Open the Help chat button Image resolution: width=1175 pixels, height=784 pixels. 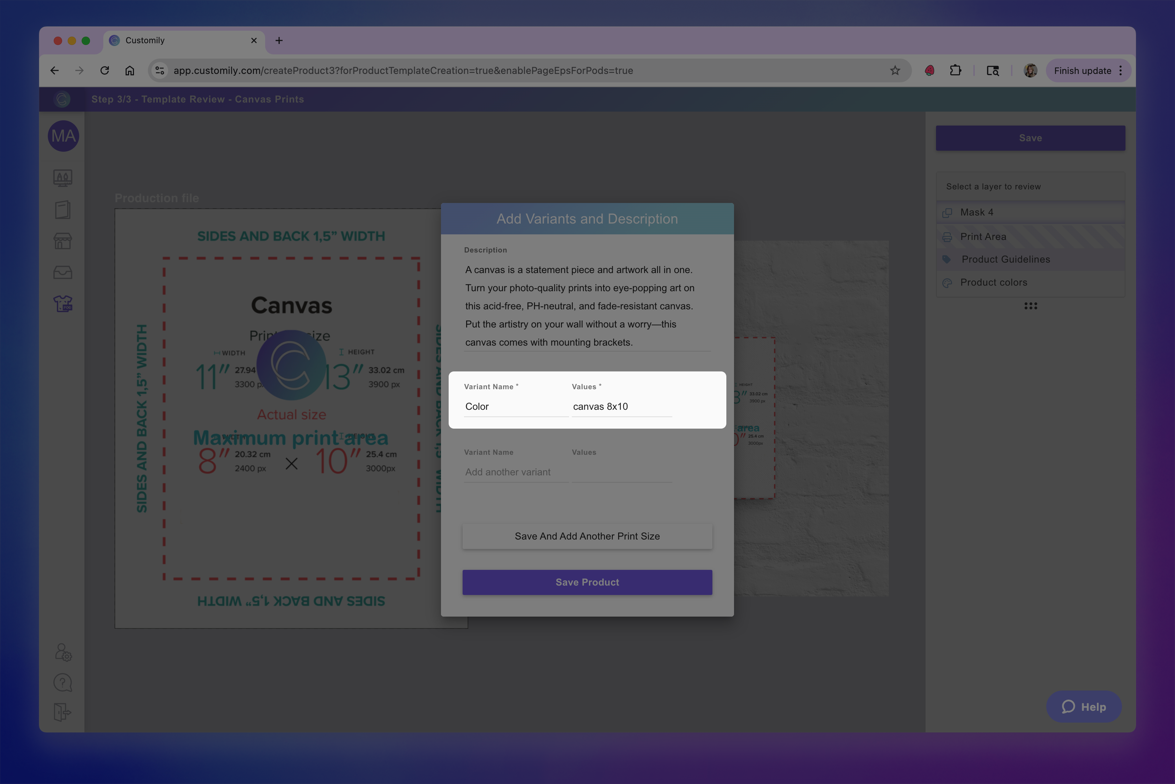point(1084,707)
